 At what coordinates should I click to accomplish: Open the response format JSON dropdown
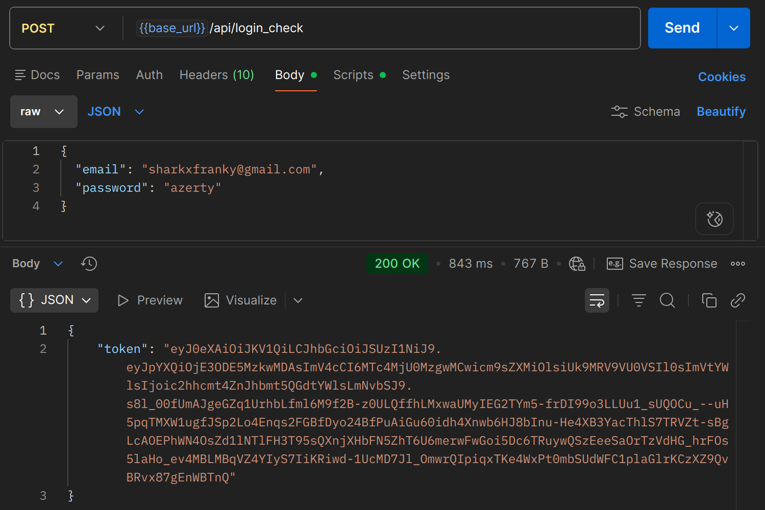click(x=55, y=300)
